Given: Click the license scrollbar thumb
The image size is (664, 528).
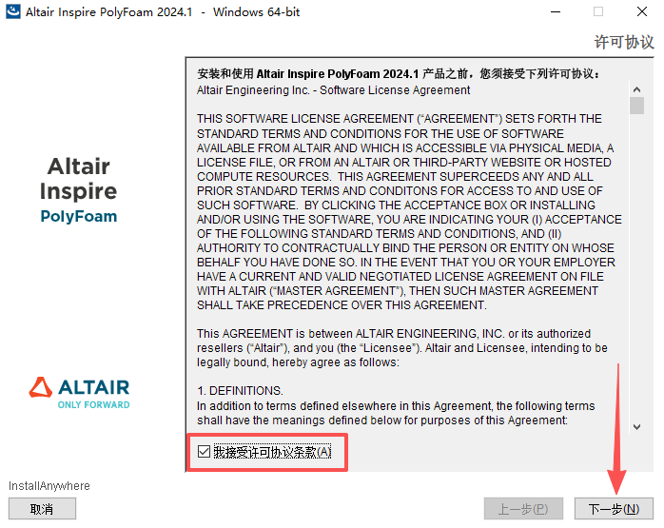Looking at the screenshot, I should 636,105.
